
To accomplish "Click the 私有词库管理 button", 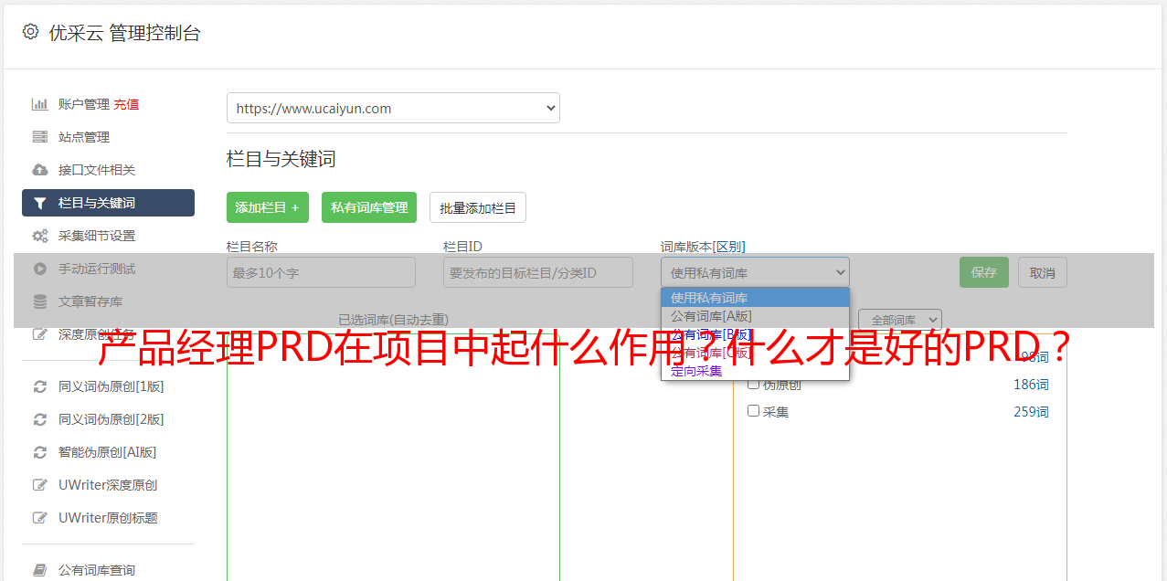I will pyautogui.click(x=369, y=207).
